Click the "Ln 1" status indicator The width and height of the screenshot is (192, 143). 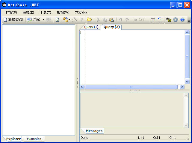coord(141,138)
